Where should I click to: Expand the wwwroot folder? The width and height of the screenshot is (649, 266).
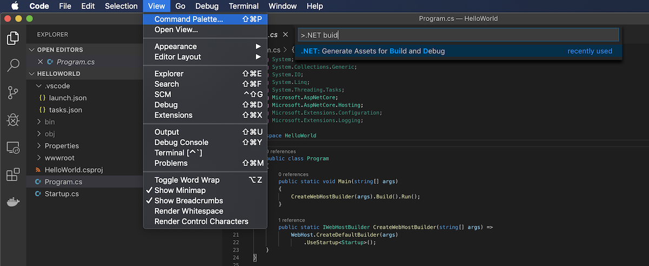(39, 158)
